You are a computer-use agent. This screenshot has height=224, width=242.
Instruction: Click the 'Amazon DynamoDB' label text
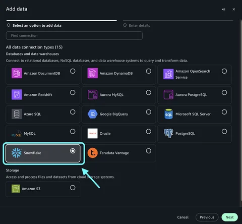pyautogui.click(x=116, y=73)
